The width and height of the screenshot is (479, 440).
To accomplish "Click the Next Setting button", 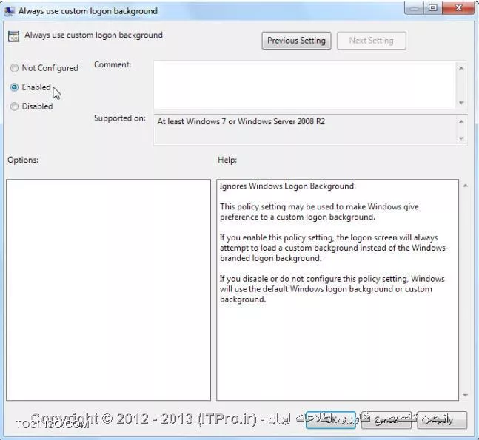I will point(372,41).
